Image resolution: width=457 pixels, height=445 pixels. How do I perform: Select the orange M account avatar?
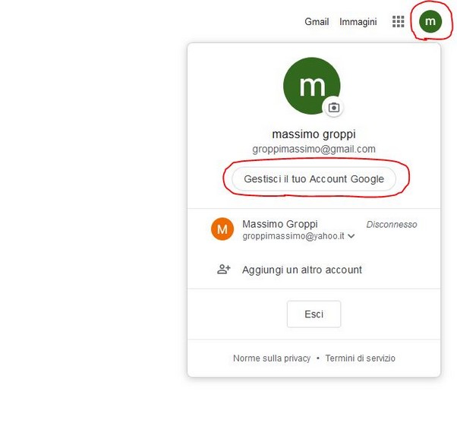tap(222, 229)
